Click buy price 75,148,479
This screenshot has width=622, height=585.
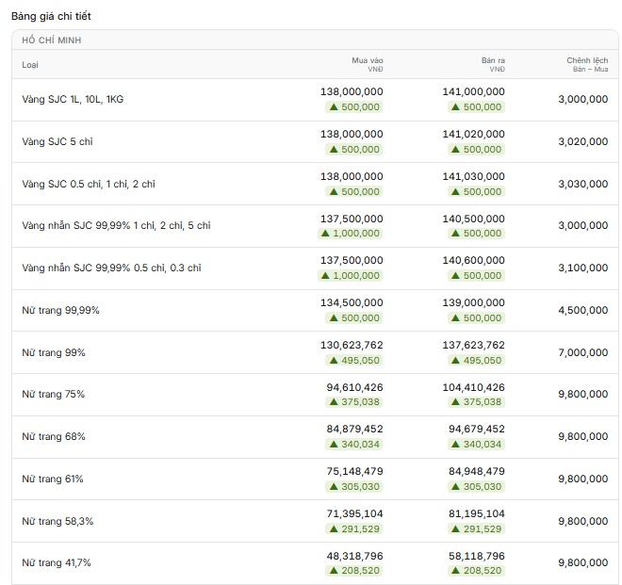(354, 472)
